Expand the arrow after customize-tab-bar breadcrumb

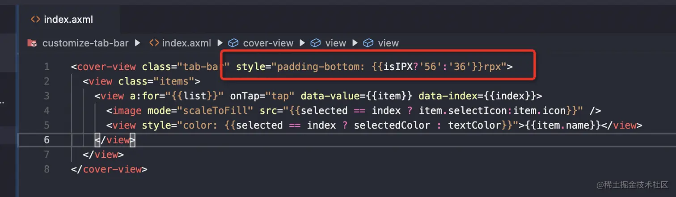138,43
